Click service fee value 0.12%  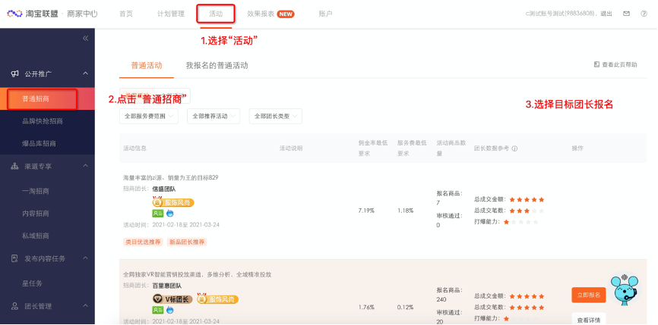click(406, 307)
